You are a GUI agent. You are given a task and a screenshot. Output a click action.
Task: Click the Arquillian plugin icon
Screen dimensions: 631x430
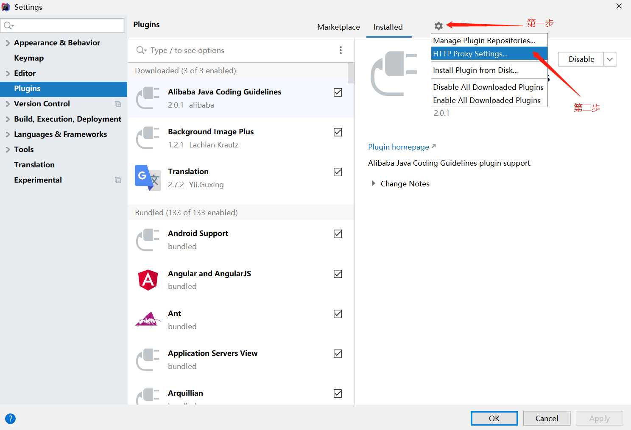148,396
